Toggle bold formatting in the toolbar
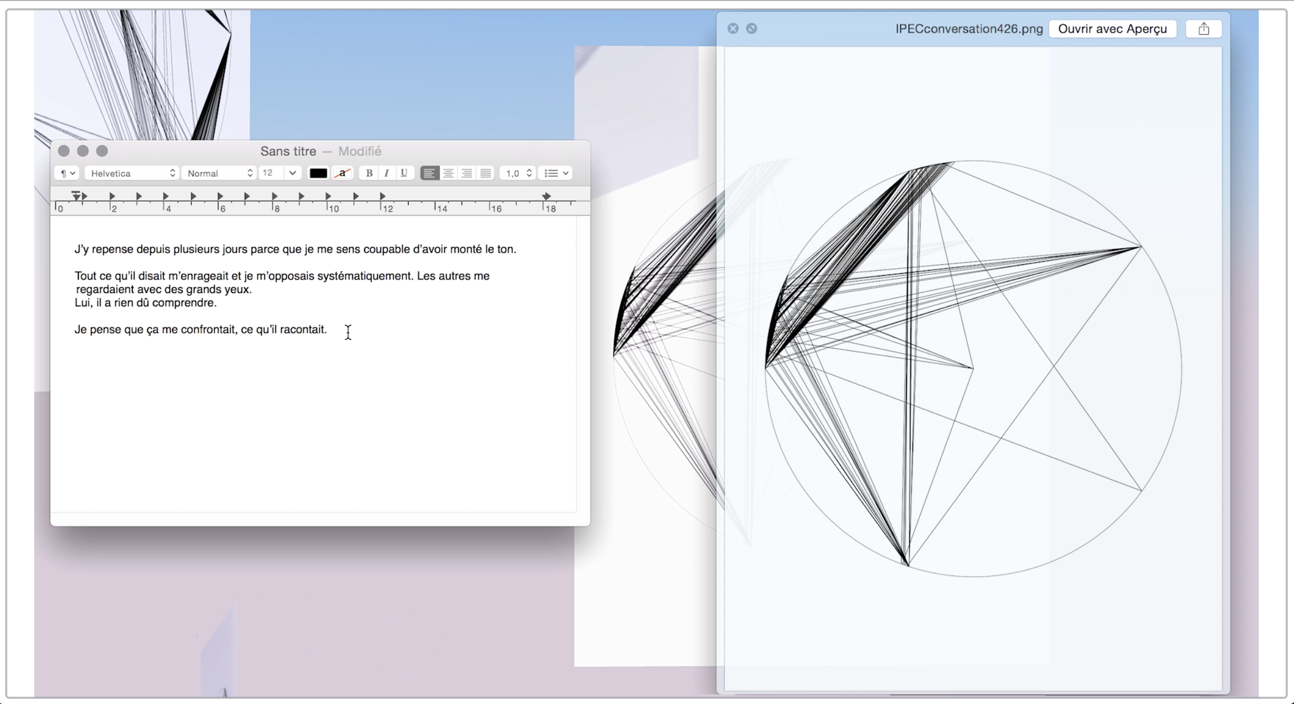Image resolution: width=1294 pixels, height=704 pixels. (369, 173)
